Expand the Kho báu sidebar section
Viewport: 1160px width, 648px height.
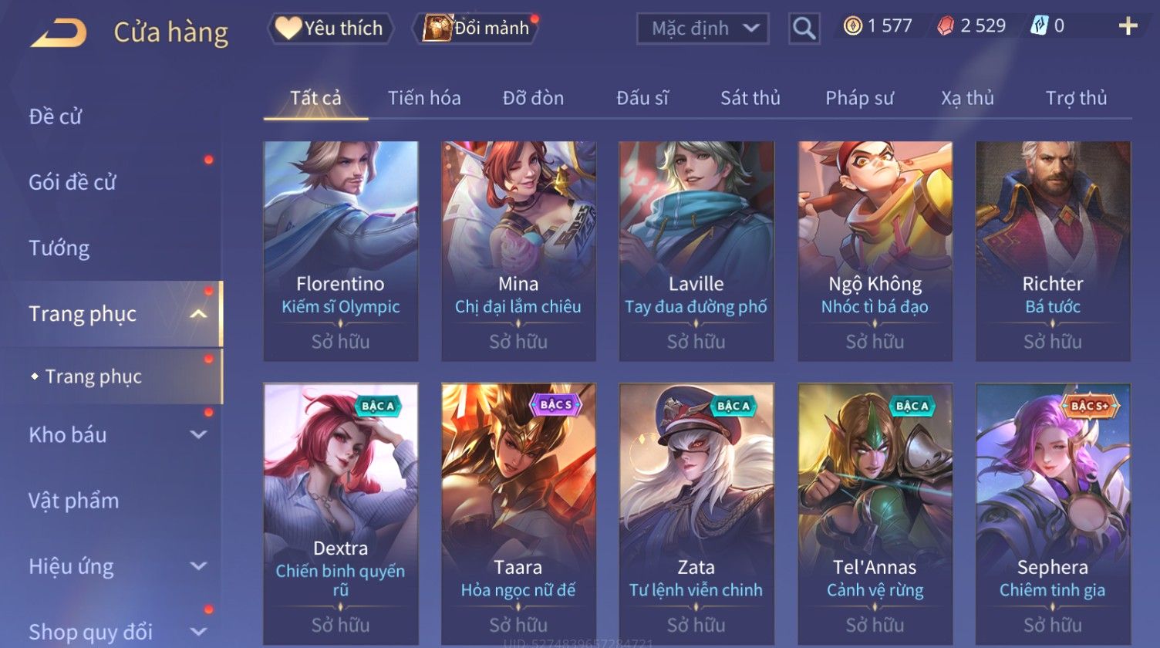pos(198,435)
